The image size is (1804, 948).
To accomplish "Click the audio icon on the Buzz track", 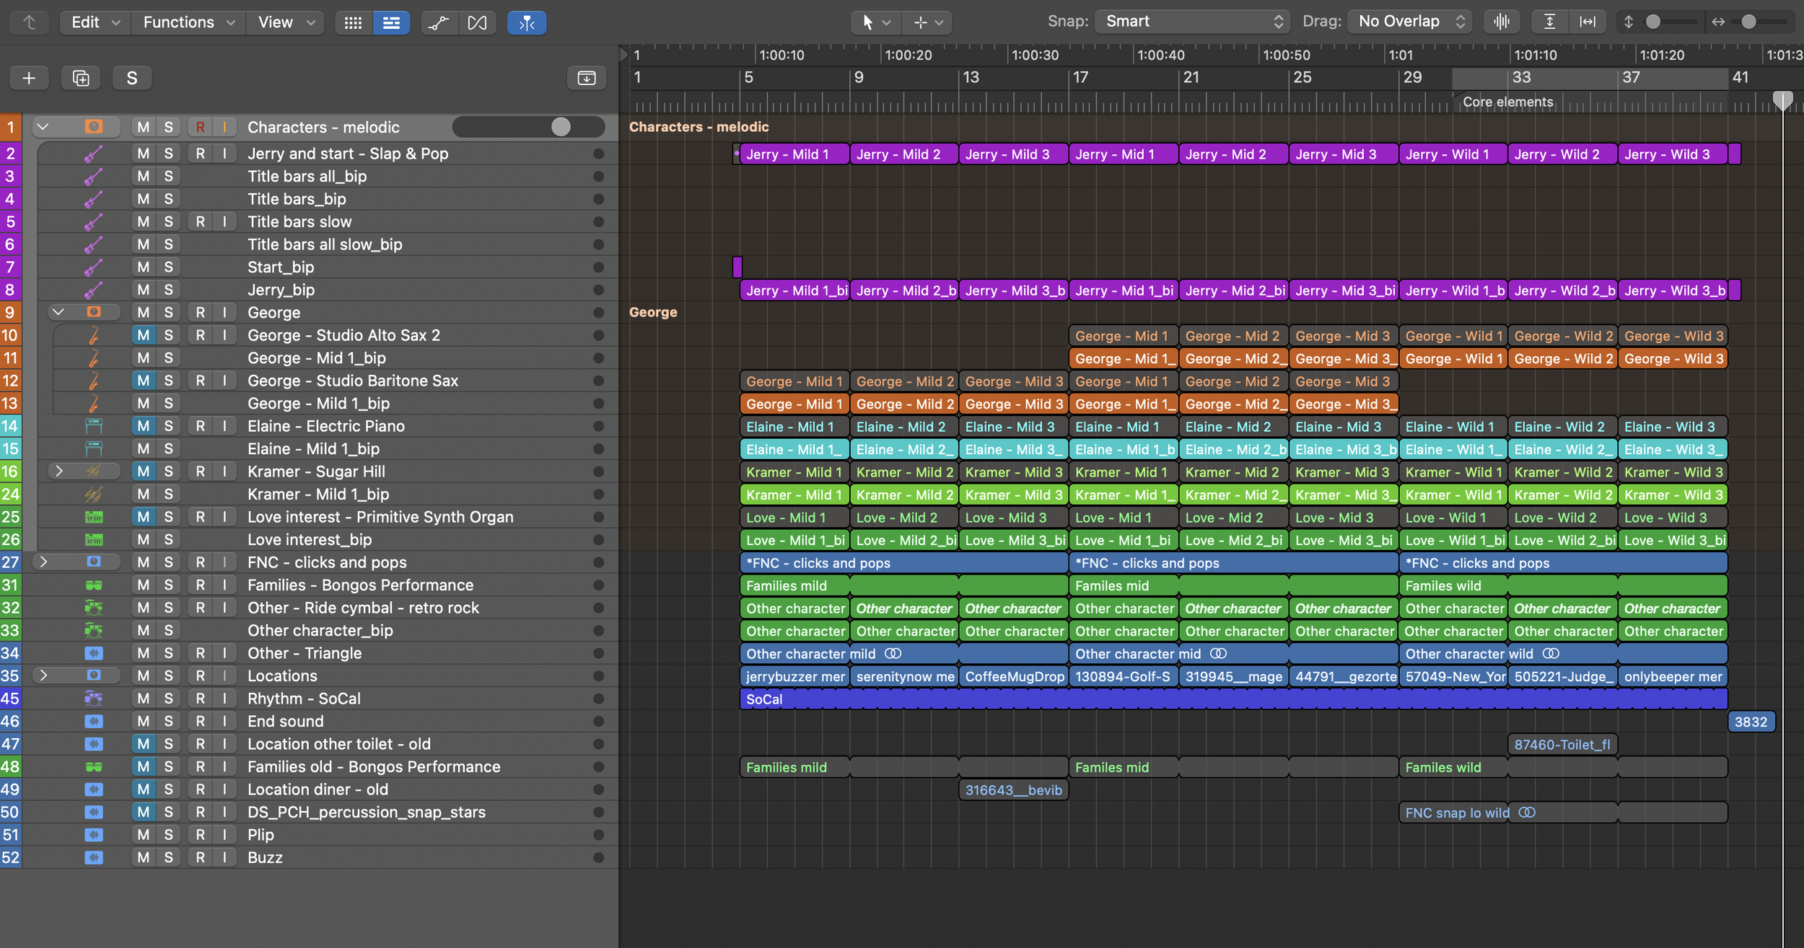I will point(93,858).
